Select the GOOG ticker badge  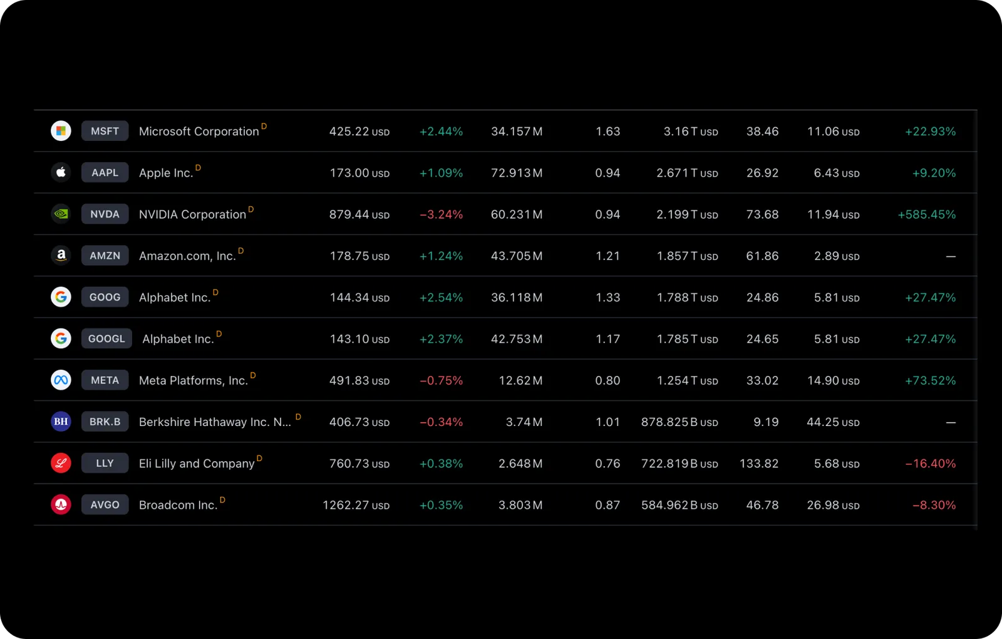105,297
